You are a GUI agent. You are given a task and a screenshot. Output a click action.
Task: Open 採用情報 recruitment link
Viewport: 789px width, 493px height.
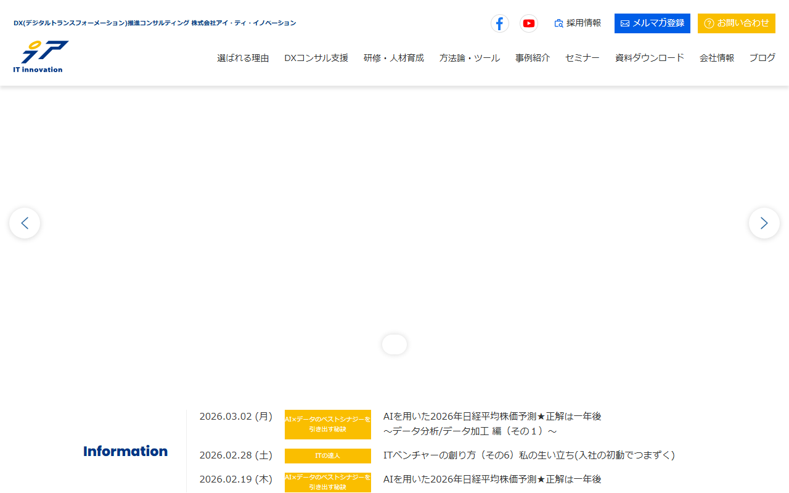point(578,23)
